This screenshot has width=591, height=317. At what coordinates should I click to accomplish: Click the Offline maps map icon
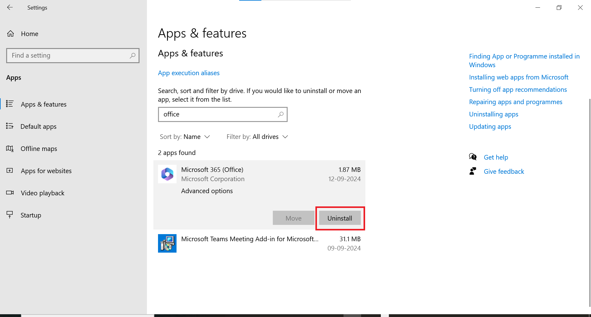tap(10, 148)
